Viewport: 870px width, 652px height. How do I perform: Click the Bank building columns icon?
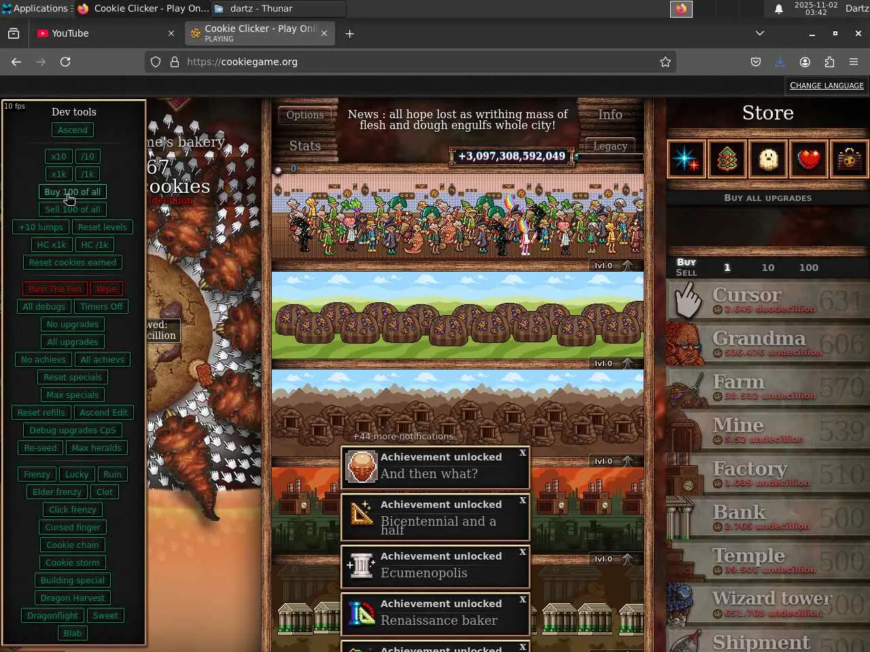[680, 518]
